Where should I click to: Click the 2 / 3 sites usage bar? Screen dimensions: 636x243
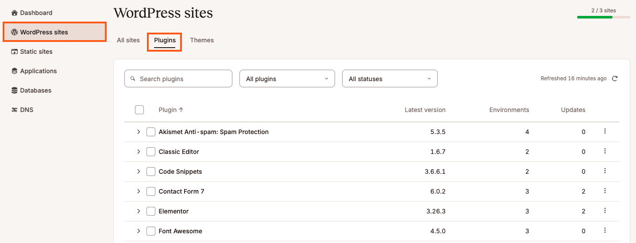[x=603, y=17]
